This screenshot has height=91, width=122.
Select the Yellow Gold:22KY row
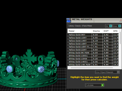pos(93,50)
